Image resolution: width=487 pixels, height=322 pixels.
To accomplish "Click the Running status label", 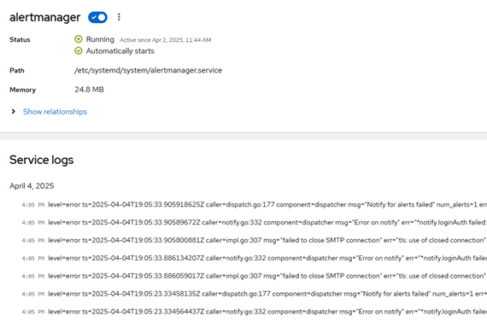I will pyautogui.click(x=100, y=39).
